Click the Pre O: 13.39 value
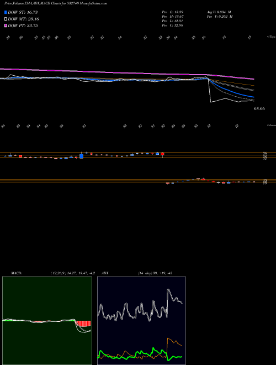Screen dimensions: 276x365 (x=172, y=12)
